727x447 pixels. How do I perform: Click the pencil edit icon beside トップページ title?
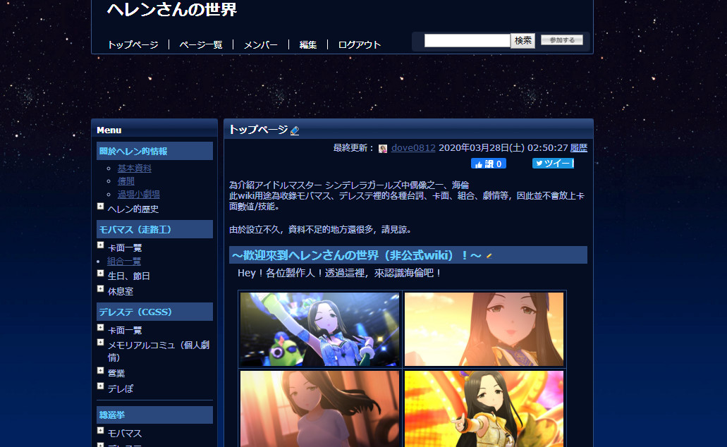pos(294,128)
